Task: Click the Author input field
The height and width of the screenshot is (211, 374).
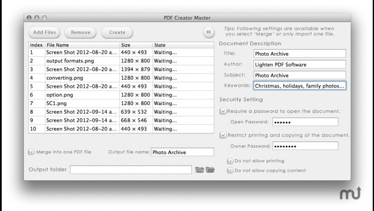Action: pos(300,64)
